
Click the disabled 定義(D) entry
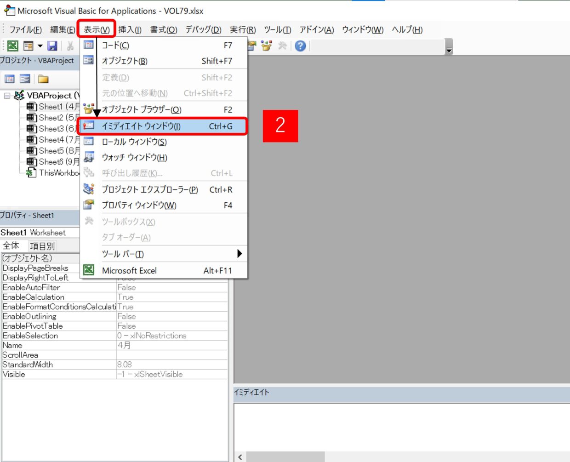pyautogui.click(x=164, y=78)
